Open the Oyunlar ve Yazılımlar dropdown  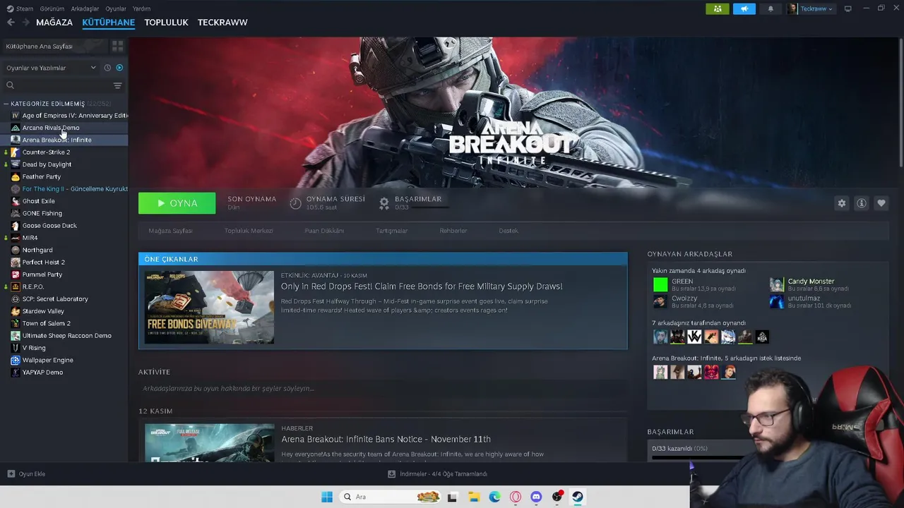[x=51, y=68]
